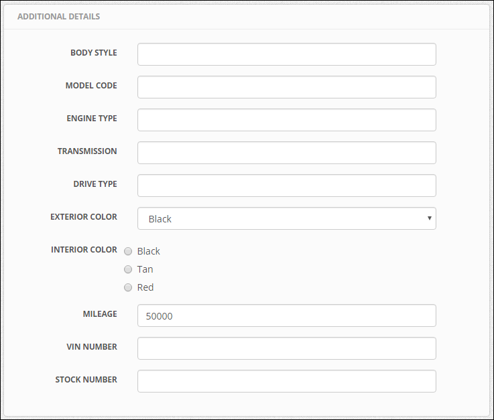Click the Stock Number text field

click(x=287, y=381)
